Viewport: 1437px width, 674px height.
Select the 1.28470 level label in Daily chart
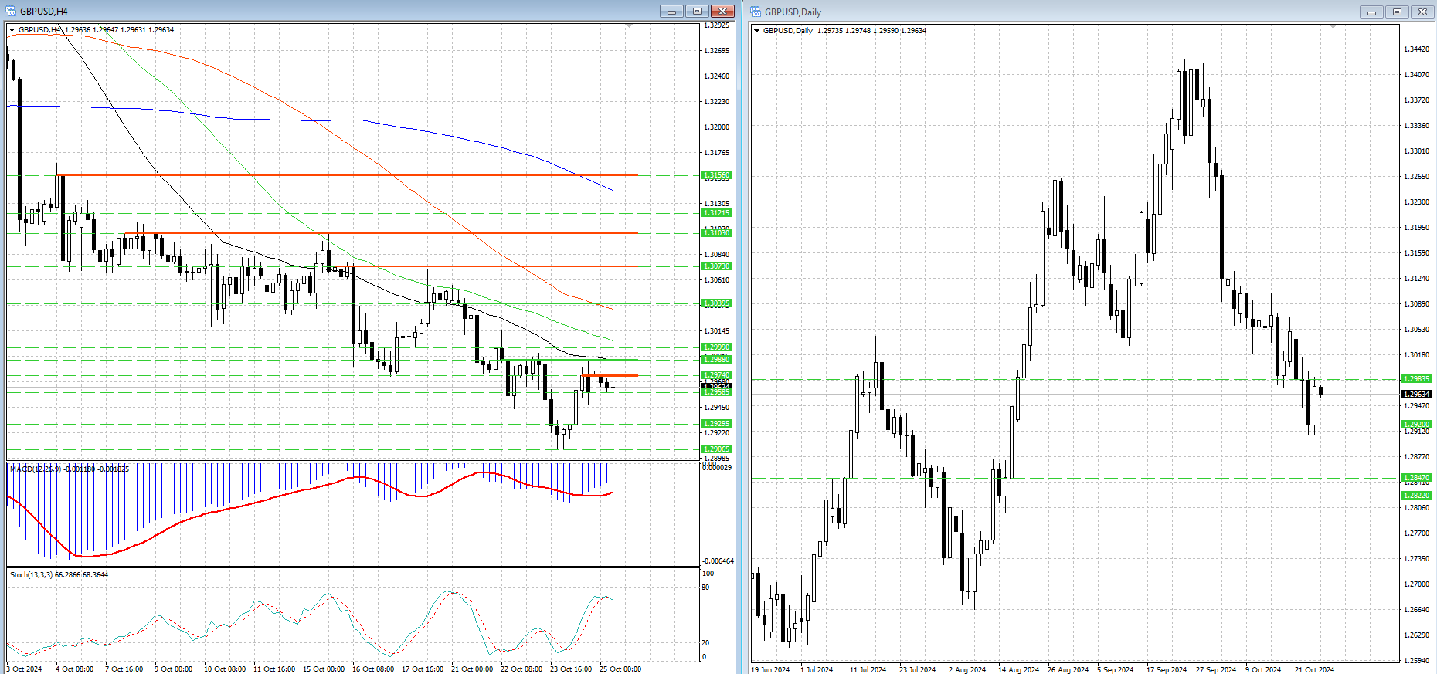click(x=1417, y=478)
